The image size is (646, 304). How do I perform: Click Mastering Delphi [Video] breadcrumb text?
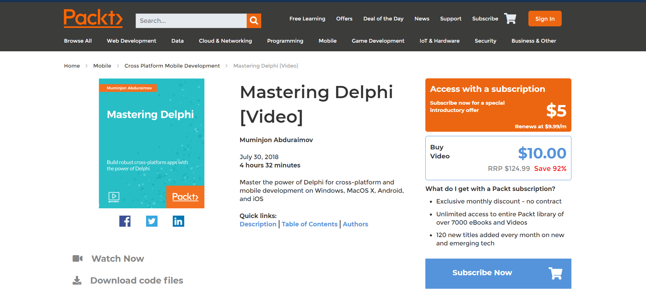266,66
